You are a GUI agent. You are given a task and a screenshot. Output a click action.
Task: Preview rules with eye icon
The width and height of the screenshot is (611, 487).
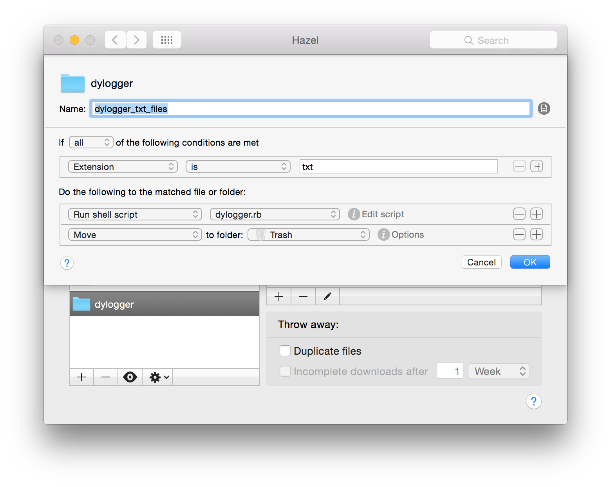click(130, 377)
